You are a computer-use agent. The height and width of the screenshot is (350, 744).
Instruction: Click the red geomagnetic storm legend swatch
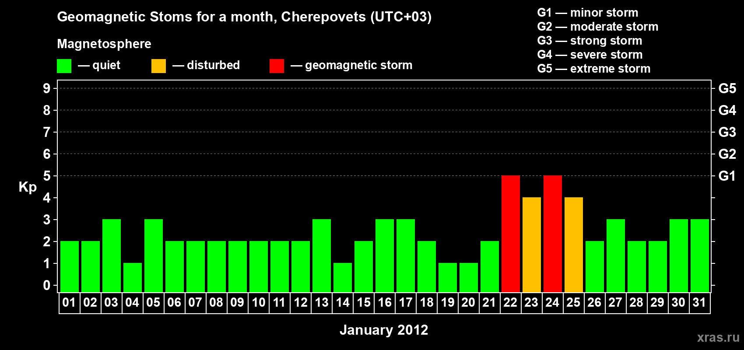pos(277,66)
